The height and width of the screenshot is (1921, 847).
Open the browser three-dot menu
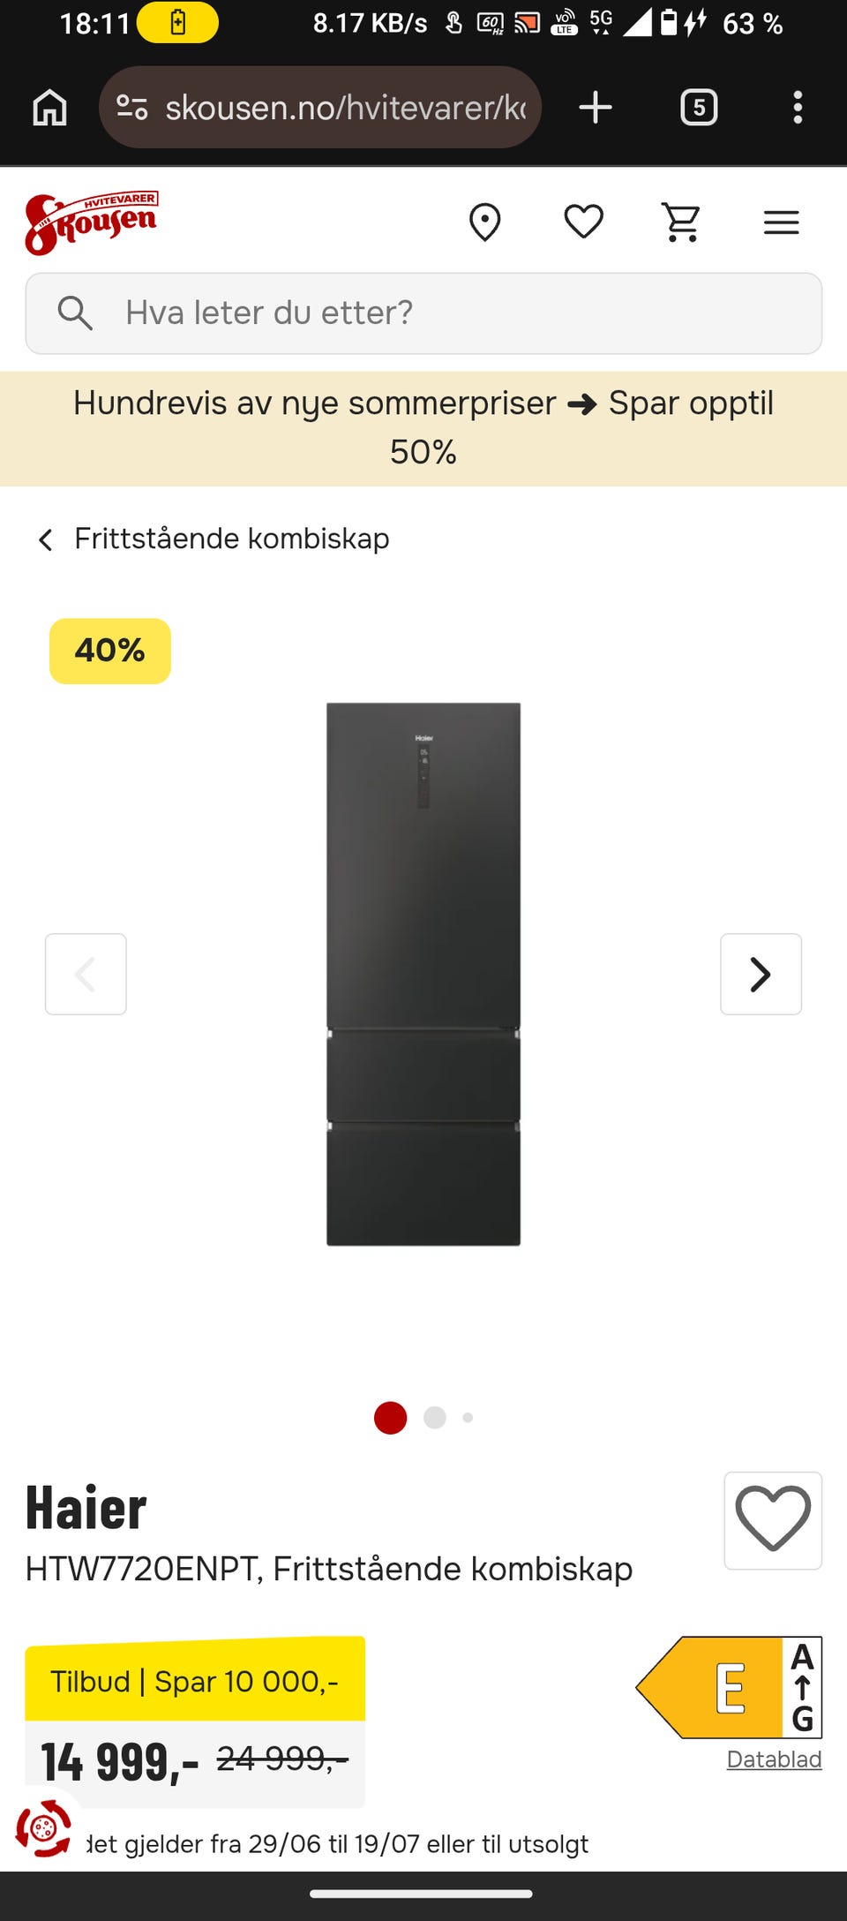click(x=798, y=108)
